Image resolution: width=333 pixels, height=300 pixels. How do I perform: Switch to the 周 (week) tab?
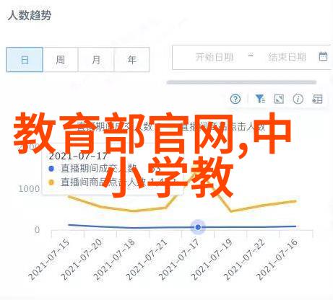(60, 60)
